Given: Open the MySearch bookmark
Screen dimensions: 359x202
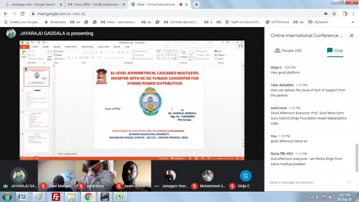Looking at the screenshot, I should [x=318, y=22].
